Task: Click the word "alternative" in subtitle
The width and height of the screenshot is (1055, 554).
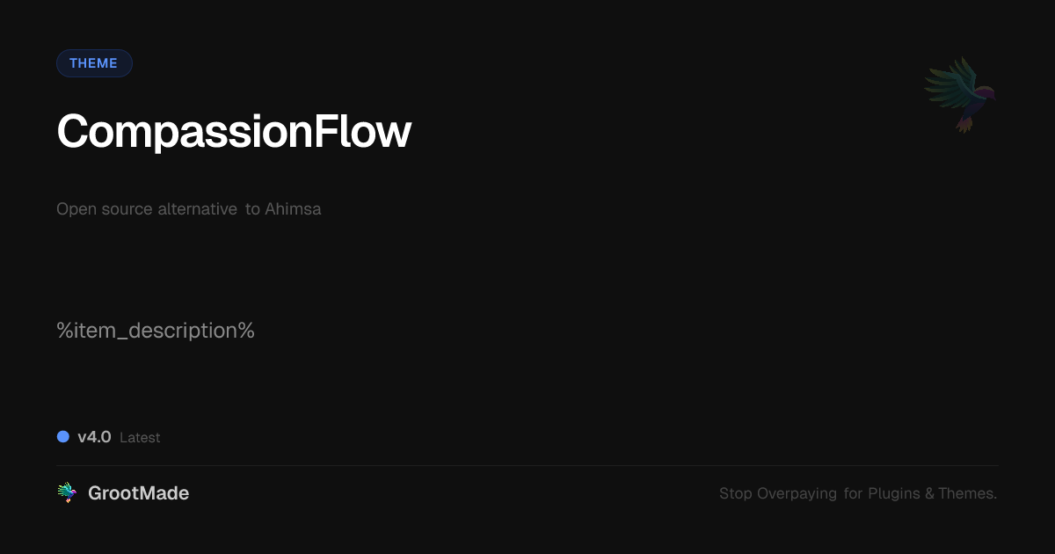Action: tap(197, 209)
